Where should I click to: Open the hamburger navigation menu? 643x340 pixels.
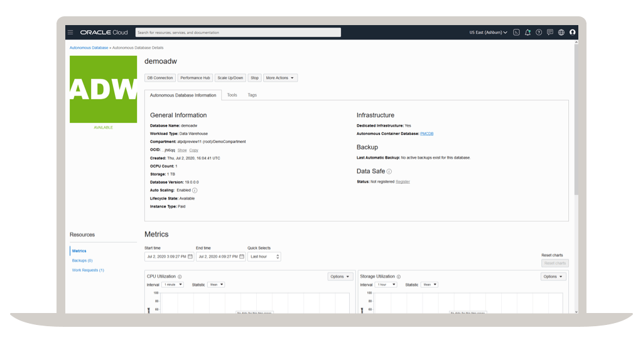(x=70, y=33)
